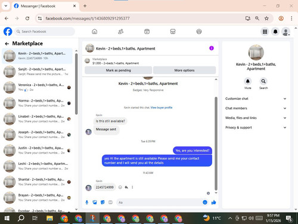298x224 pixels.
Task: Click the chat list scrollbar
Action: tap(76, 84)
